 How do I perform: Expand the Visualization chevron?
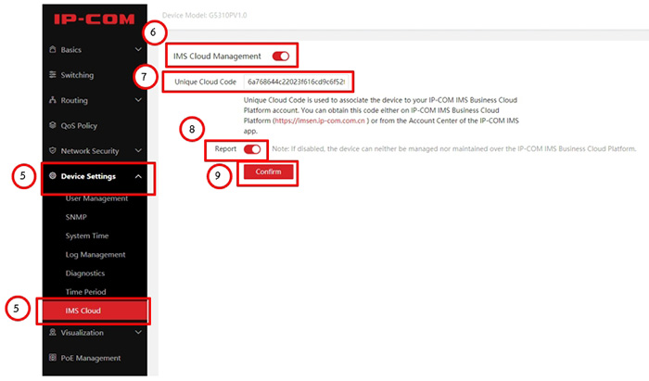(x=138, y=332)
